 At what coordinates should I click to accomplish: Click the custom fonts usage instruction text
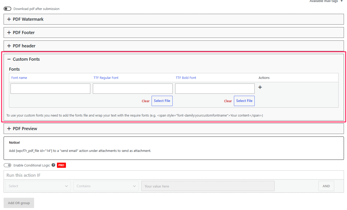tap(135, 115)
